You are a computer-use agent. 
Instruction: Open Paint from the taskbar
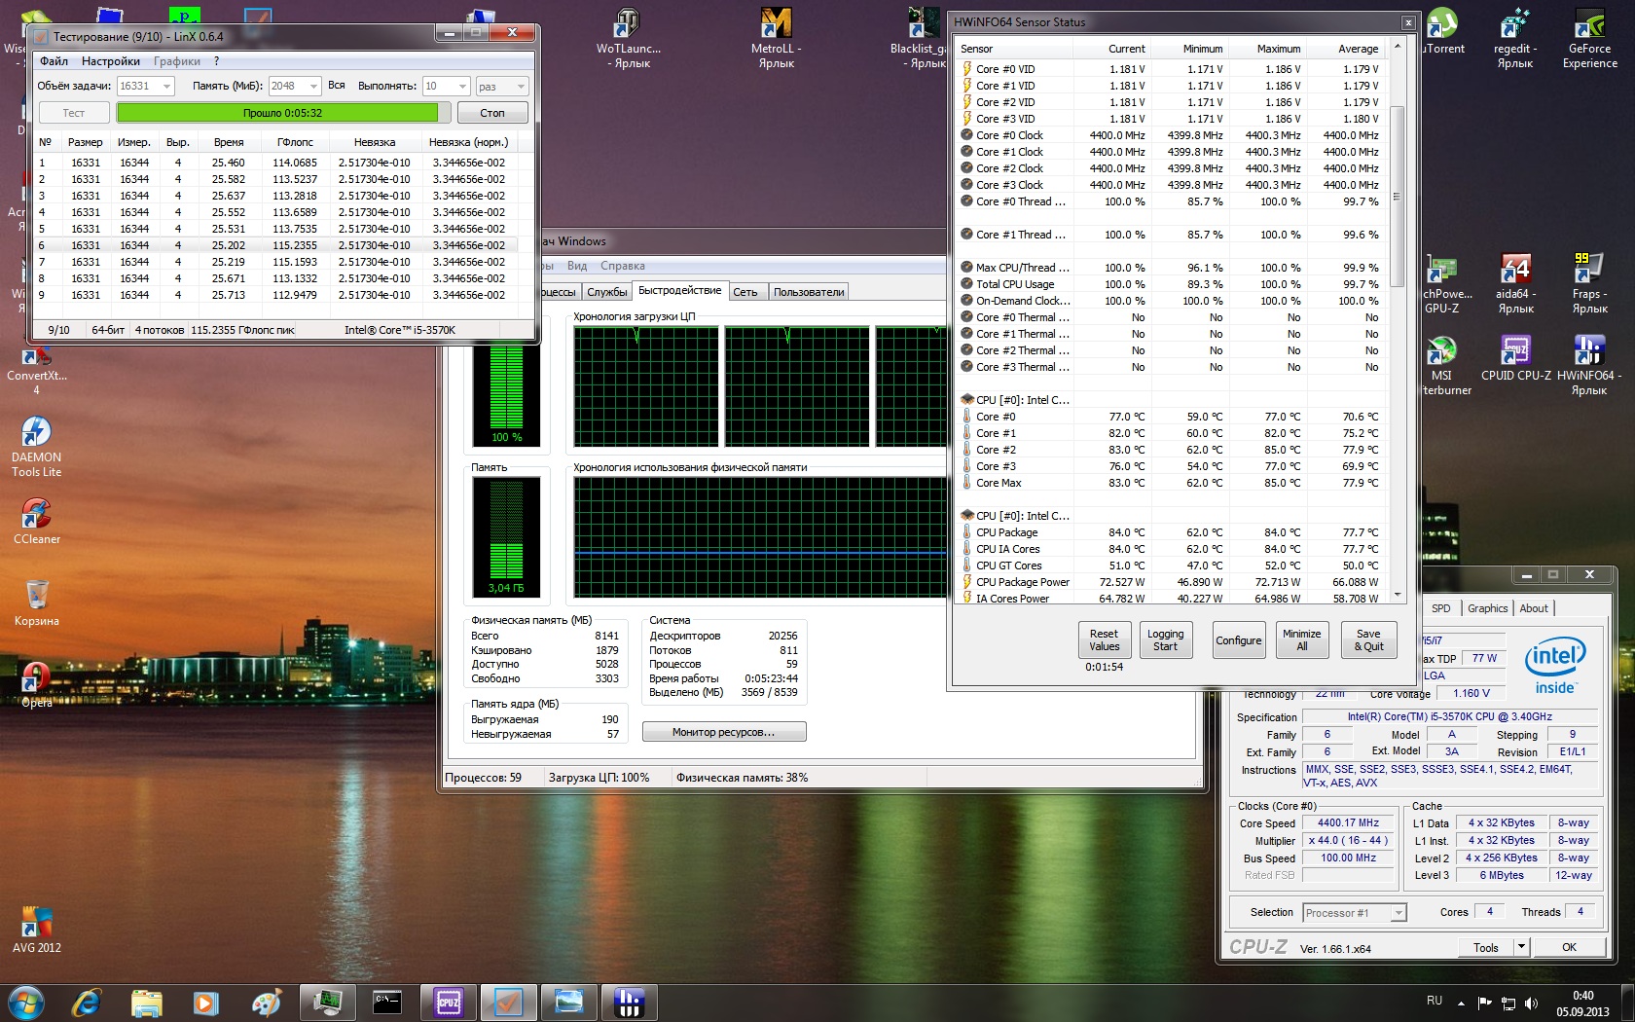coord(265,1003)
